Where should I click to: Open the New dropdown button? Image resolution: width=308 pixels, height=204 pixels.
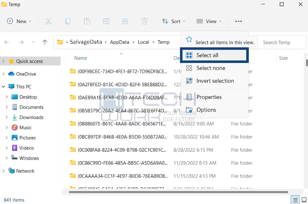(x=19, y=21)
